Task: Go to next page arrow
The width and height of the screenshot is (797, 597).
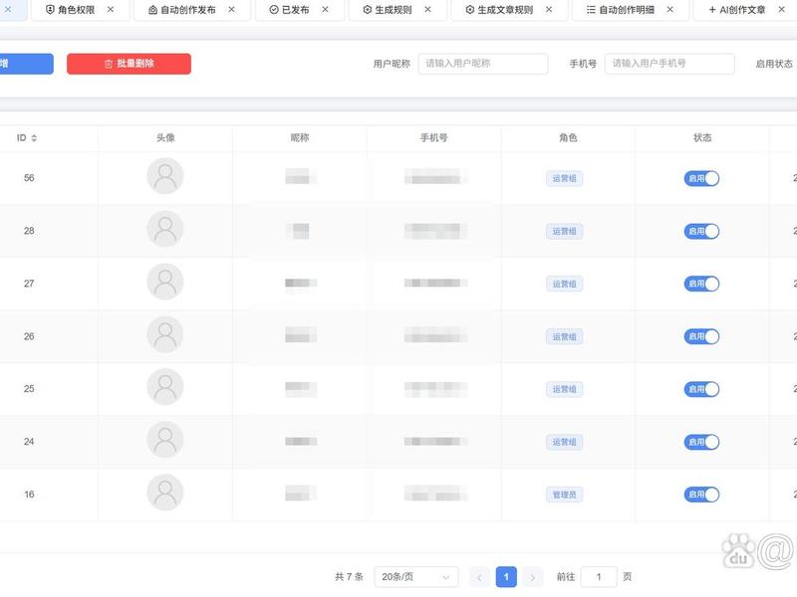Action: 533,577
